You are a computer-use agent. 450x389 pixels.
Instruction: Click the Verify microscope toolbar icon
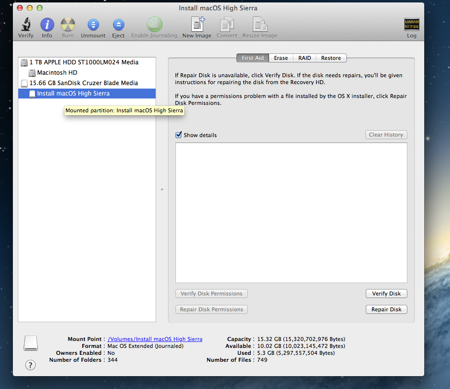(26, 24)
